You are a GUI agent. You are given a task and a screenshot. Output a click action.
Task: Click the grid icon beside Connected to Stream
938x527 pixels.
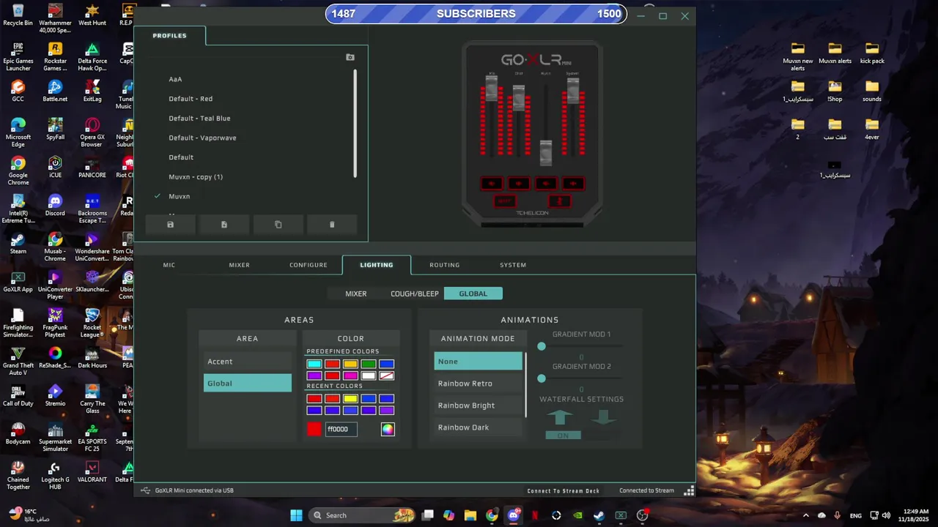point(689,490)
